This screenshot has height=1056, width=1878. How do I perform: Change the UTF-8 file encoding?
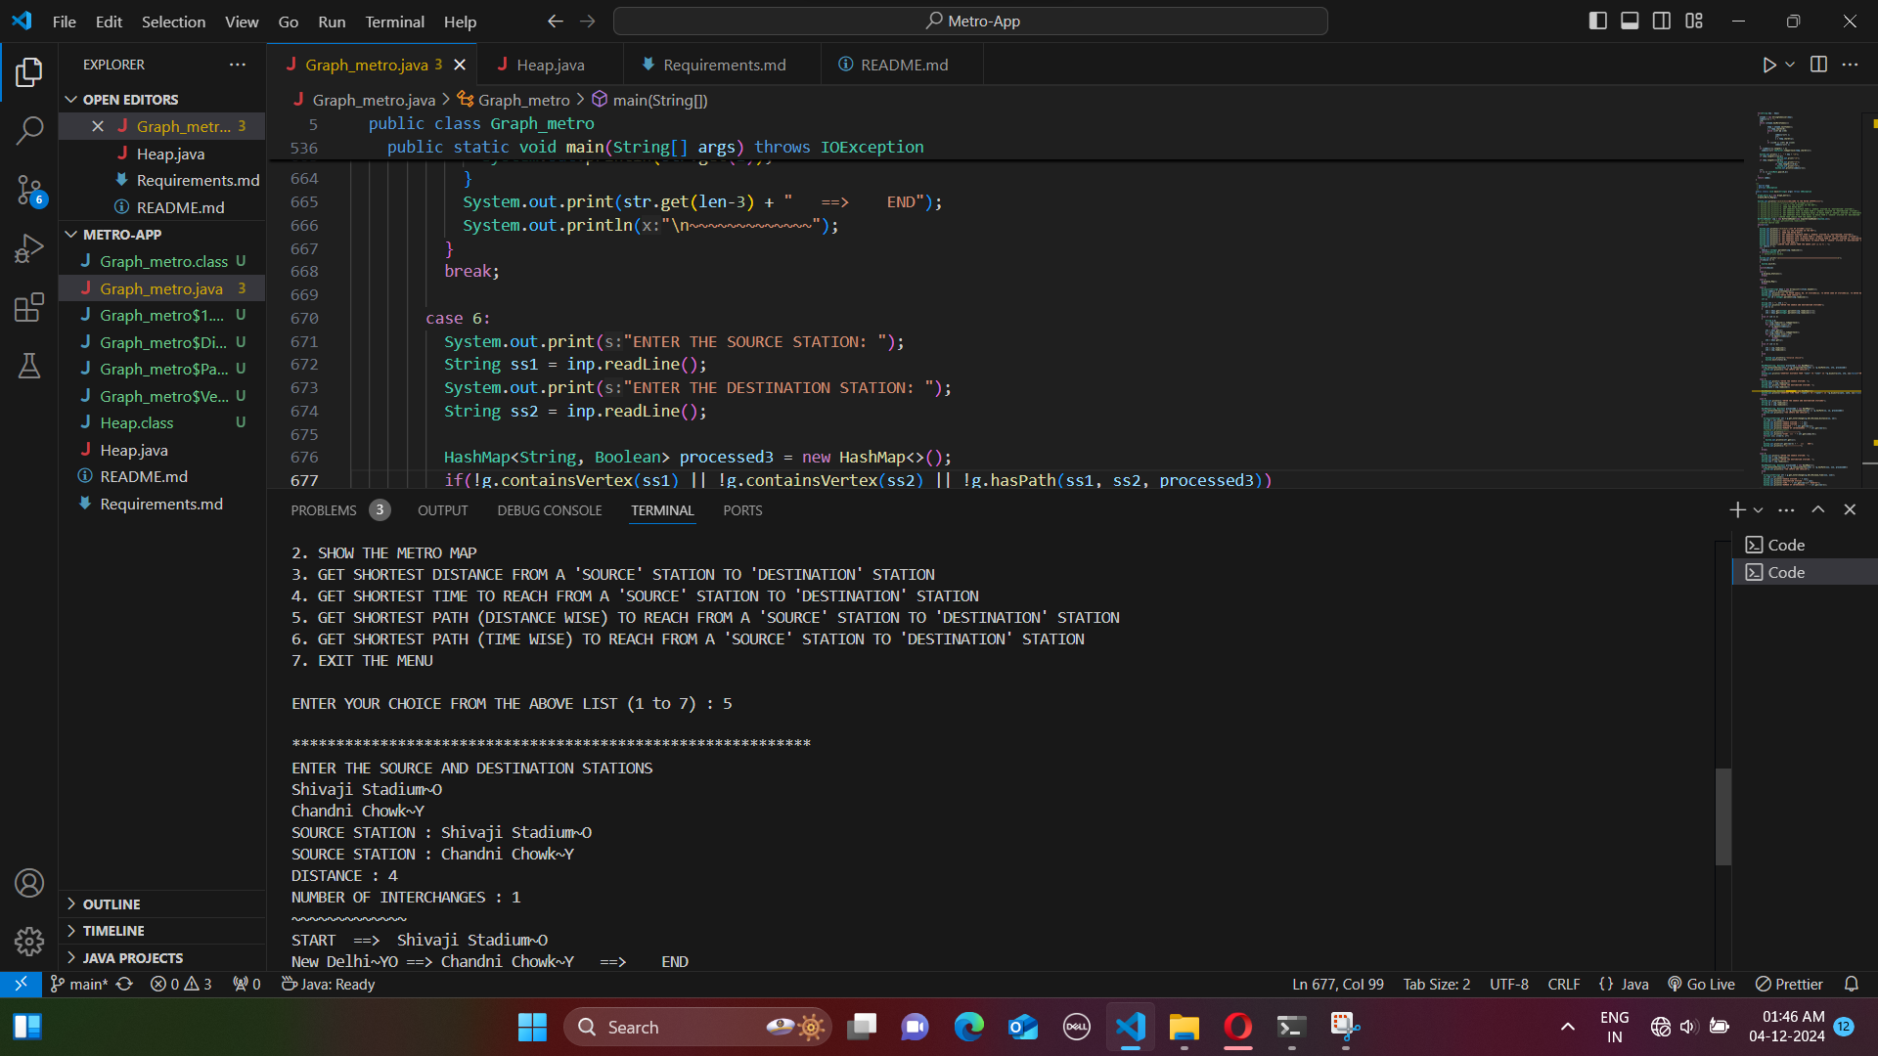[1508, 984]
